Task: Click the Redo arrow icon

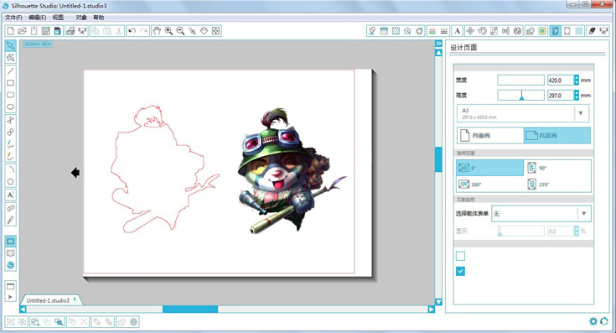Action: click(x=144, y=31)
